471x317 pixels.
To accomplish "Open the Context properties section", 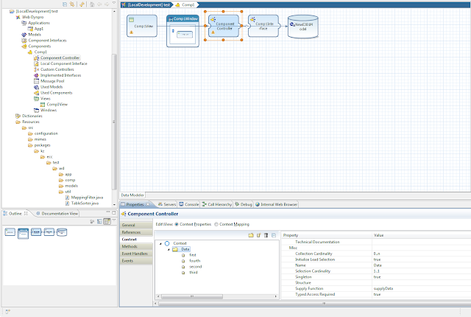I will tap(137, 240).
